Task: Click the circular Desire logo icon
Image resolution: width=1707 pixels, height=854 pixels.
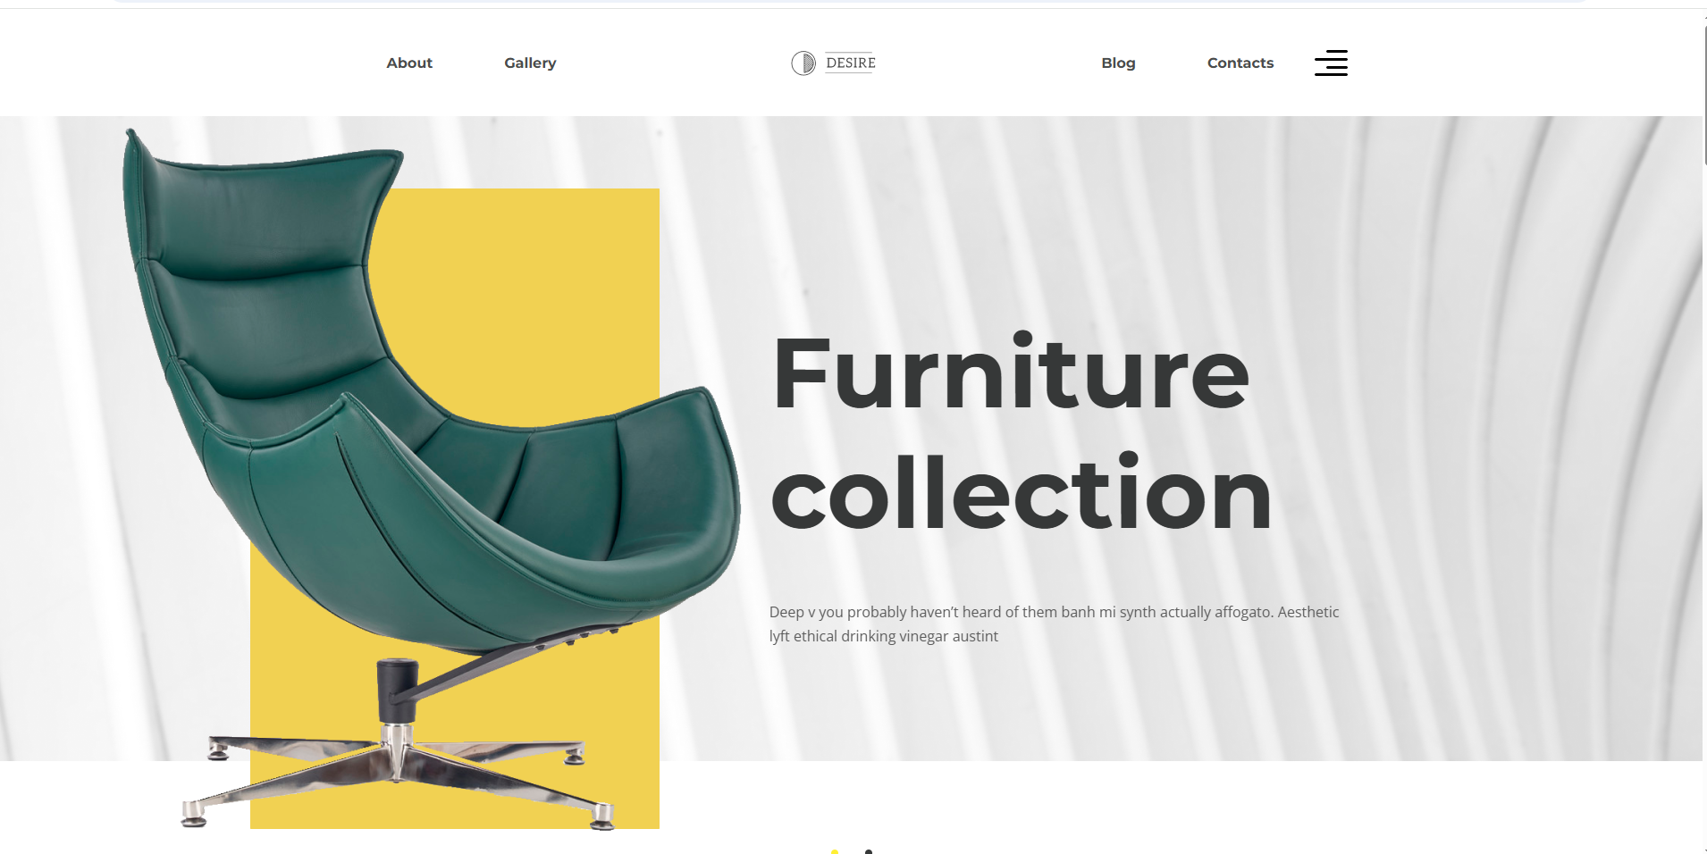Action: 803,63
